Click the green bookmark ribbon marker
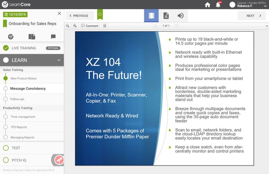269x174 pixels. pos(100,14)
